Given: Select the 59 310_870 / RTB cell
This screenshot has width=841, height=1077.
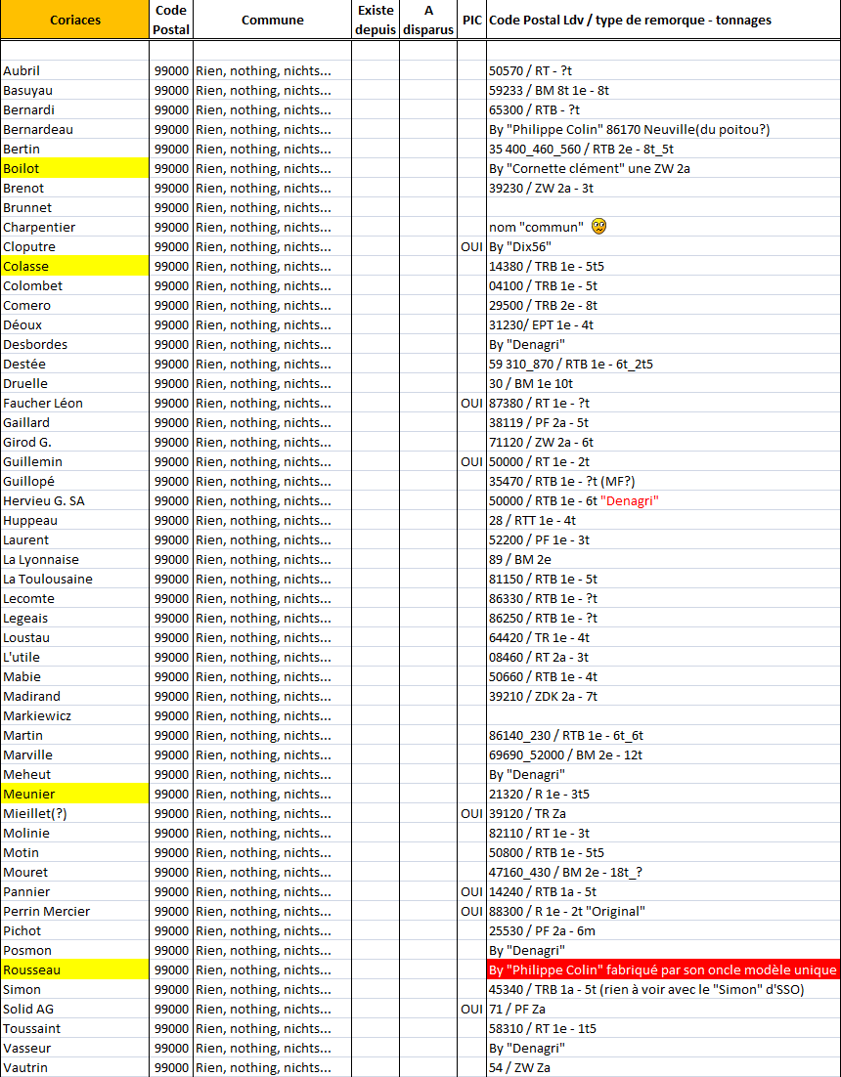Looking at the screenshot, I should click(x=664, y=364).
